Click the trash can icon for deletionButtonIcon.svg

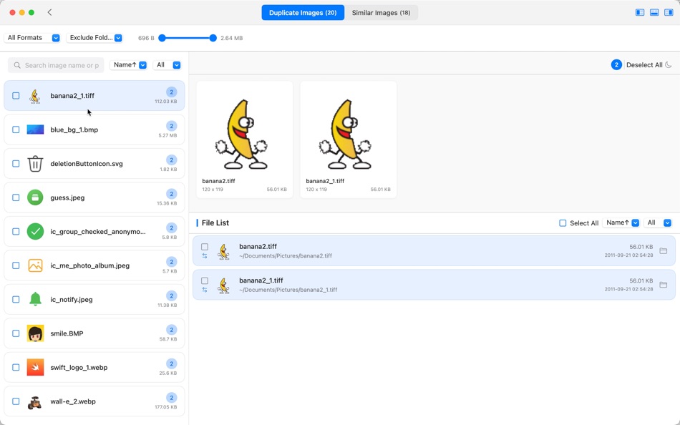point(35,164)
